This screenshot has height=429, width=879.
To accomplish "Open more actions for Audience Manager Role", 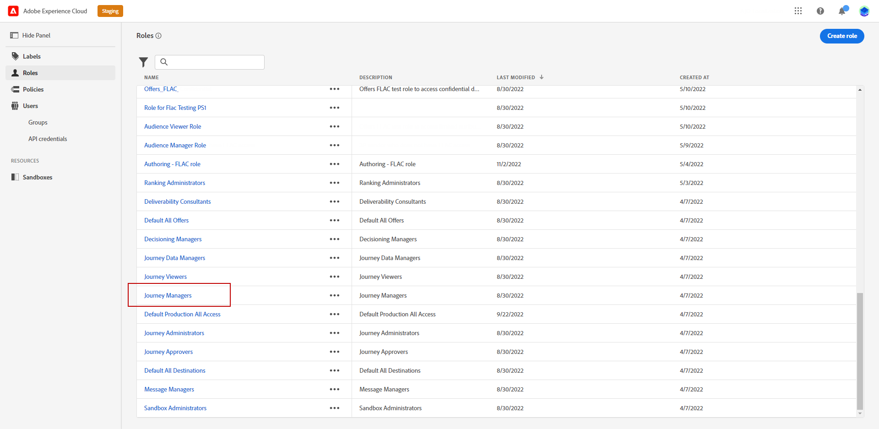I will coord(335,145).
